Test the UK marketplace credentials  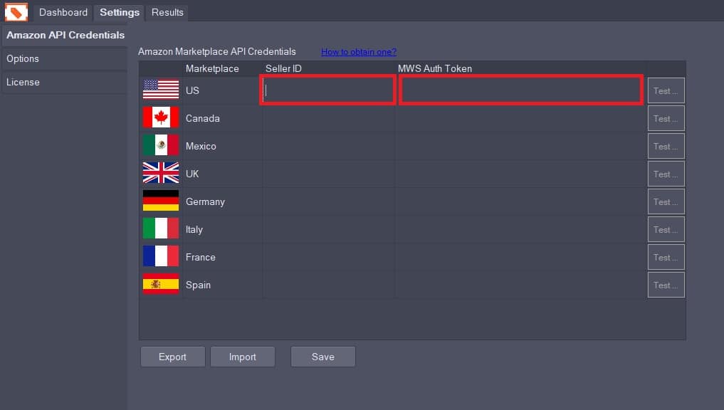point(666,174)
